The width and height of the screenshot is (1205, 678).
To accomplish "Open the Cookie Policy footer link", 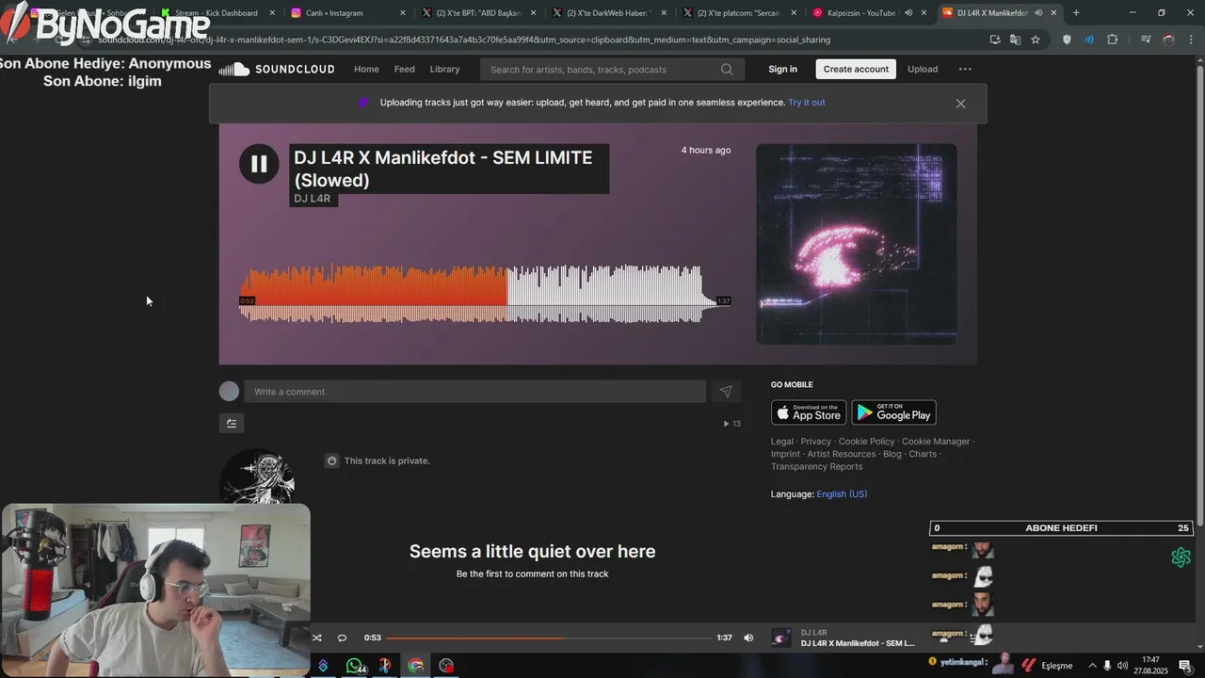I will [x=866, y=442].
